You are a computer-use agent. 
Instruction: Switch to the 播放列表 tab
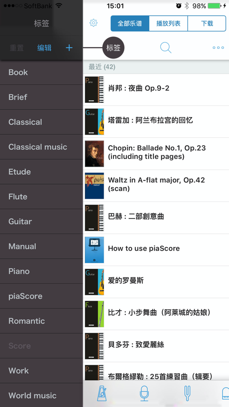168,24
